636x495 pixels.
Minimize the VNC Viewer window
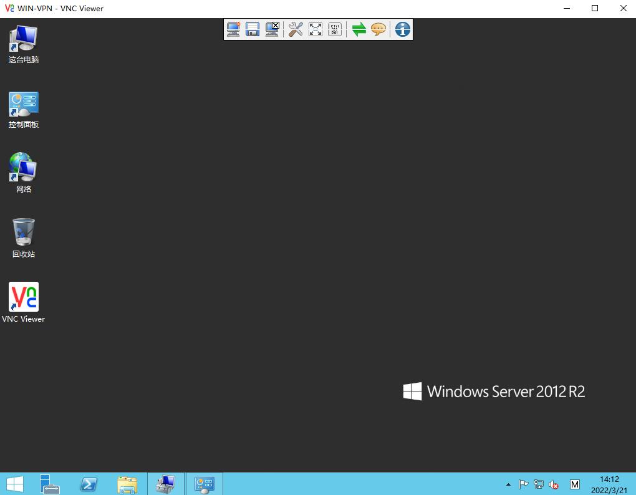[x=567, y=8]
